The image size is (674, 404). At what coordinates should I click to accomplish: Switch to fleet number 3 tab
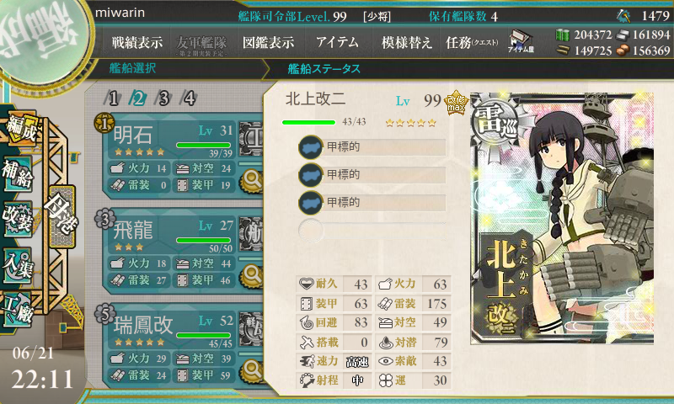[x=163, y=98]
